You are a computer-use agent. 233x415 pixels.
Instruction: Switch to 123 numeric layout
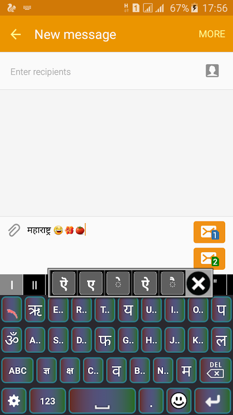[48, 401]
